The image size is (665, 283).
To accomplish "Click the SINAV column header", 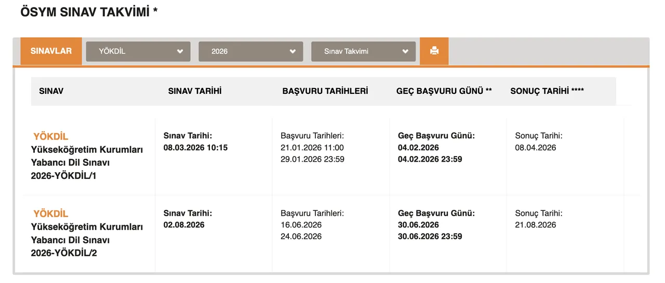I will tap(51, 91).
